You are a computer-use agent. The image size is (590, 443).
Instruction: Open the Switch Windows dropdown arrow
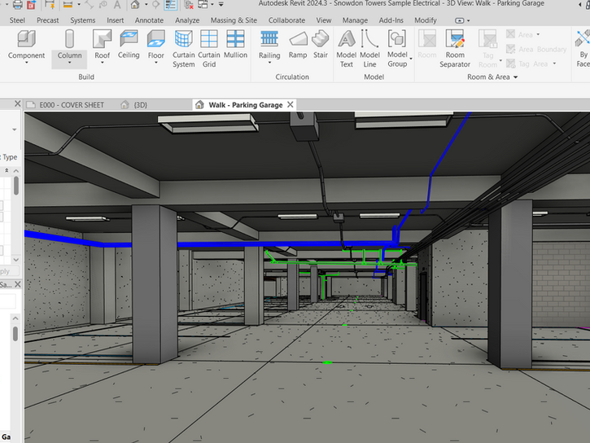(x=212, y=5)
